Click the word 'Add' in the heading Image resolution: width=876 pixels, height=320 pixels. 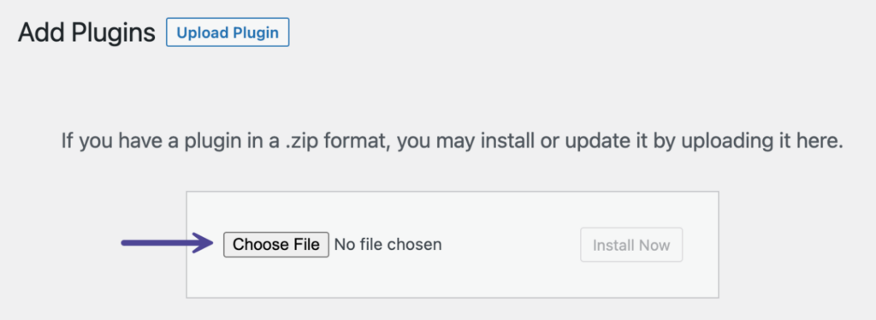pos(41,33)
